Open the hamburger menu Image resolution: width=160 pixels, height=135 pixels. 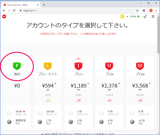click(153, 16)
